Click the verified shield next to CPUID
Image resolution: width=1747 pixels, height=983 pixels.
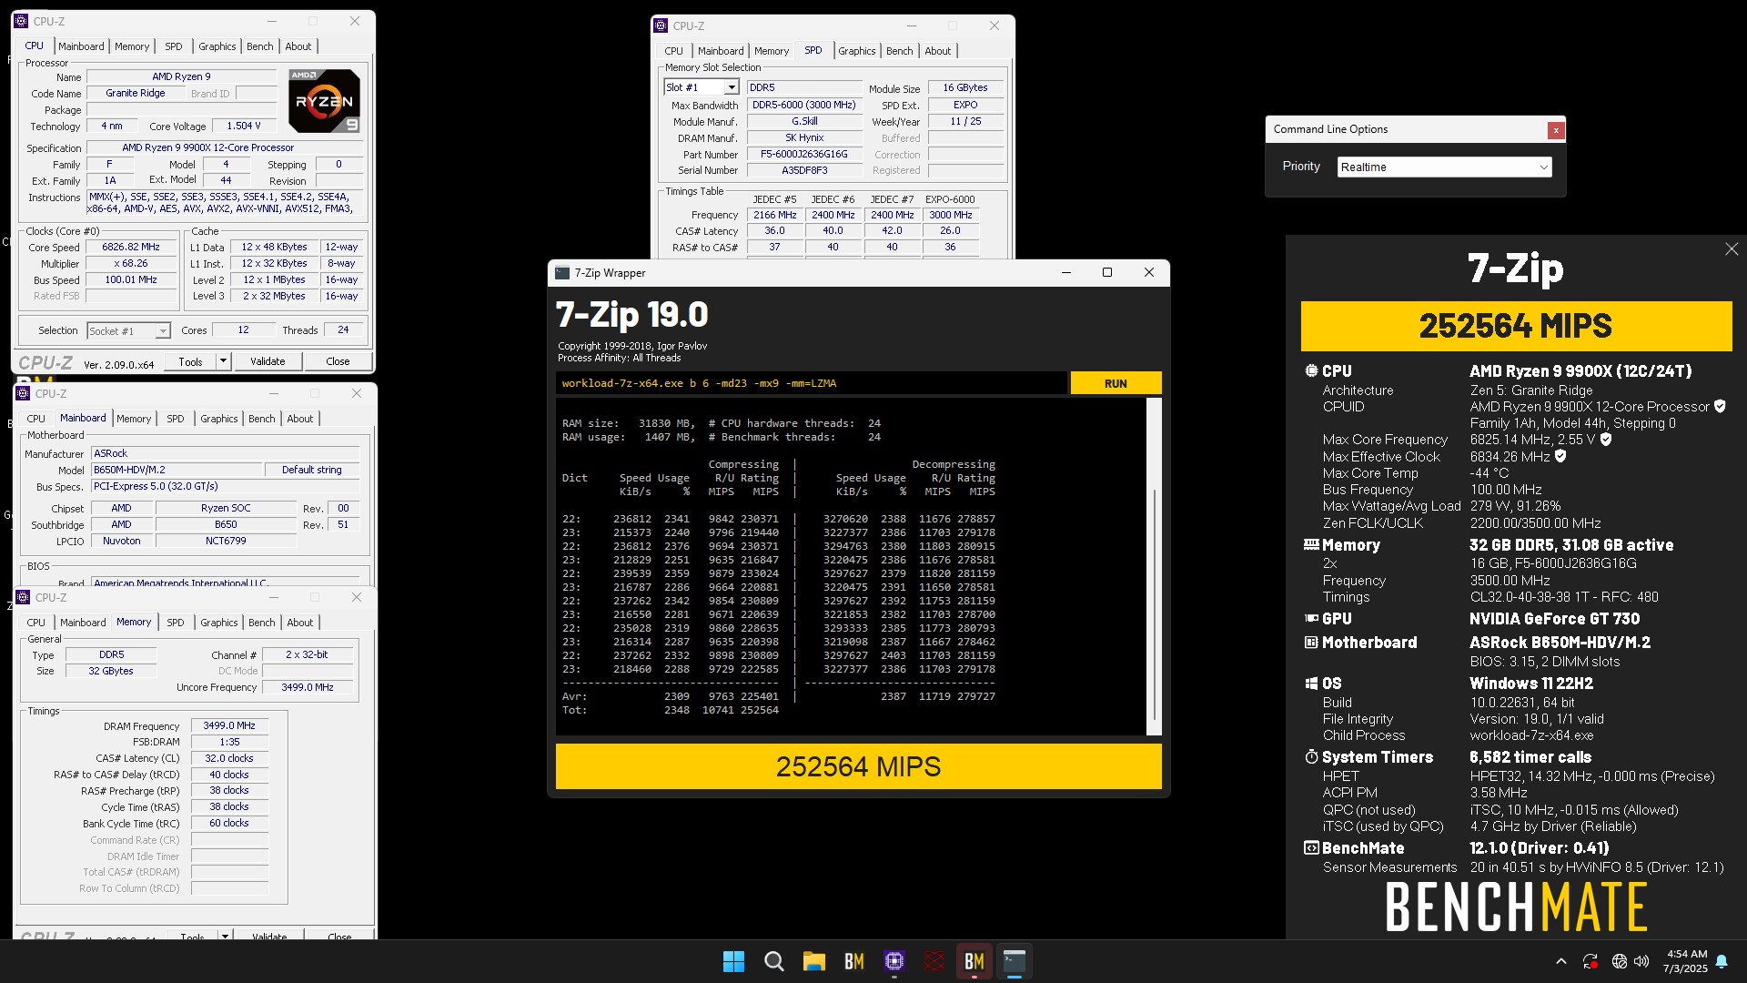tap(1720, 407)
